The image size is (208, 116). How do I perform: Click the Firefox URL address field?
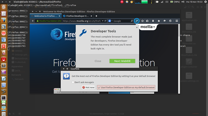(82, 21)
